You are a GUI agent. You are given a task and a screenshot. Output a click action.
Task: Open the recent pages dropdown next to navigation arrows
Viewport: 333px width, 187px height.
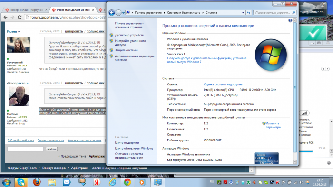(x=123, y=13)
